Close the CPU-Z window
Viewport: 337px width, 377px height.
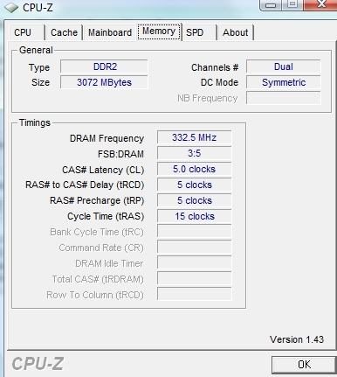[320, 4]
